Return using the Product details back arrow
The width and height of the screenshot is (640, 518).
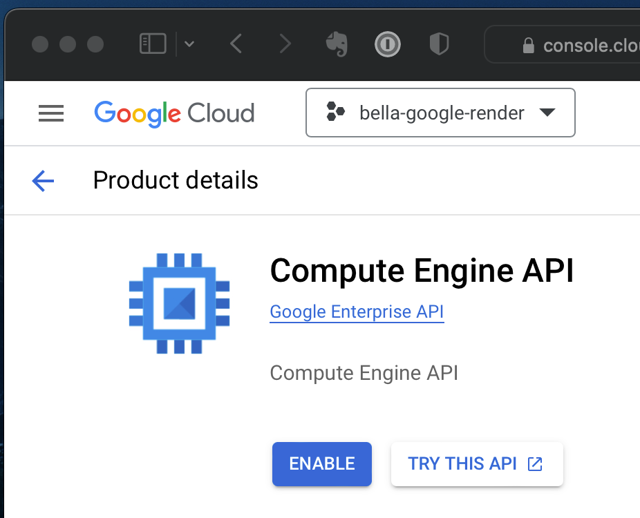pyautogui.click(x=43, y=181)
